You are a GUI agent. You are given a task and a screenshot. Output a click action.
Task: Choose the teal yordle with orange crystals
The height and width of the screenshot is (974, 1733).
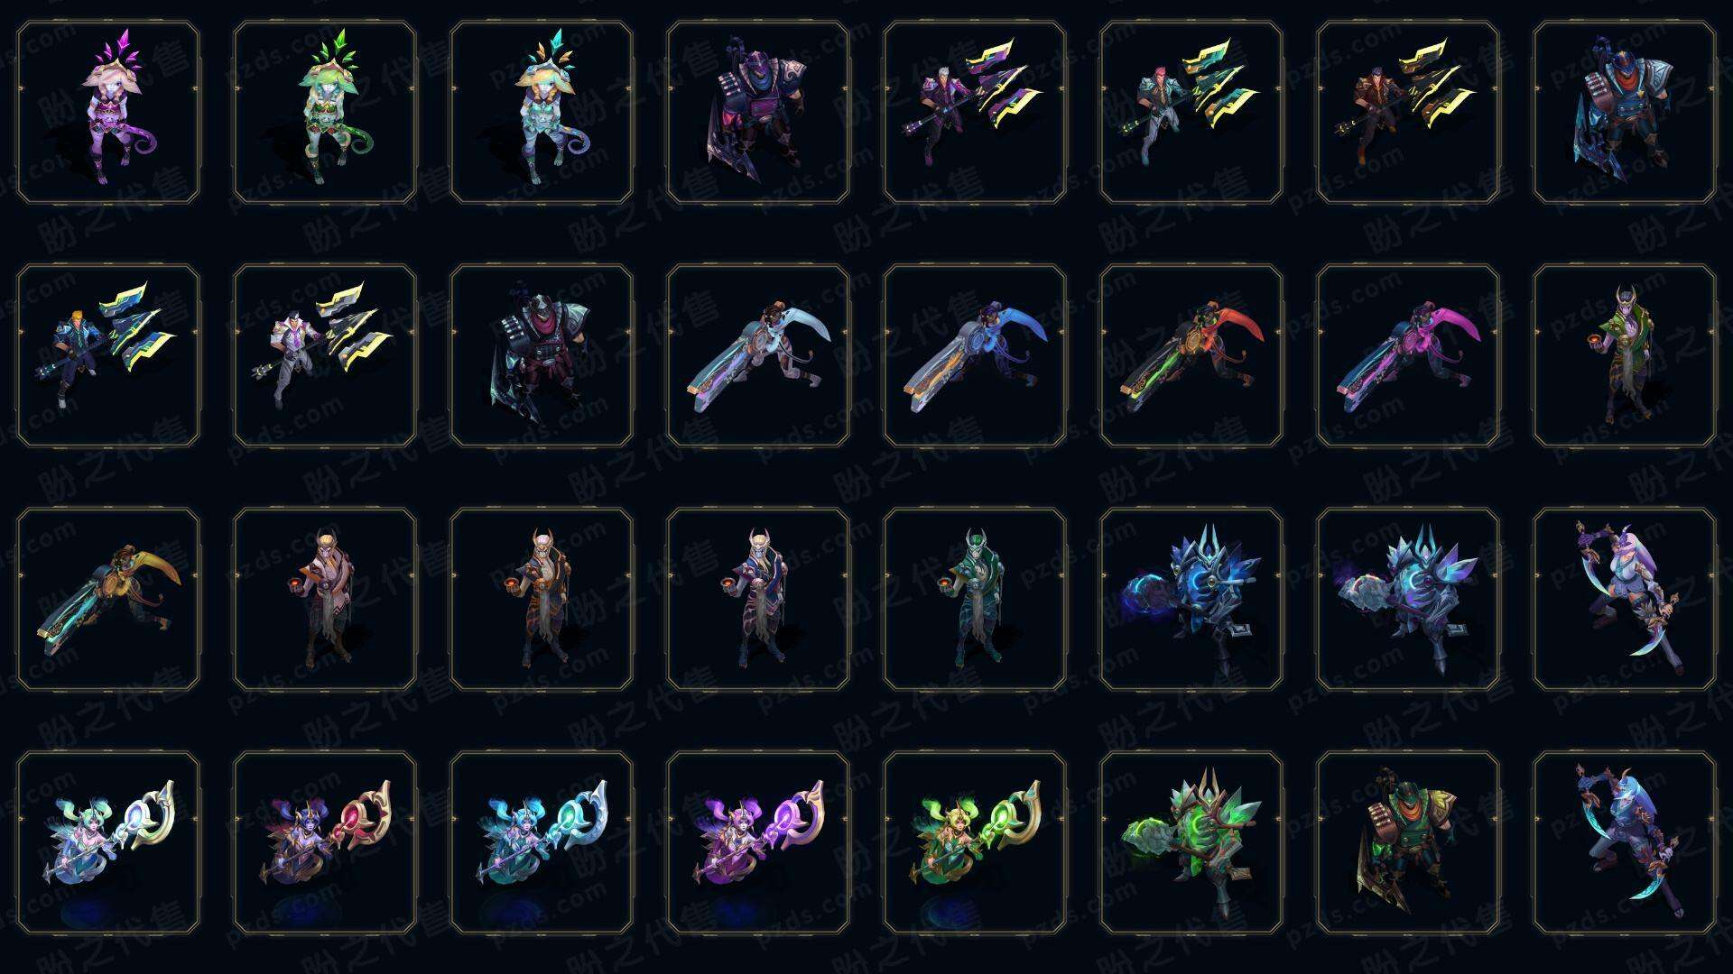542,113
